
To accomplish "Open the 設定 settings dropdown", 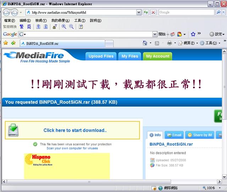I will (x=217, y=34).
